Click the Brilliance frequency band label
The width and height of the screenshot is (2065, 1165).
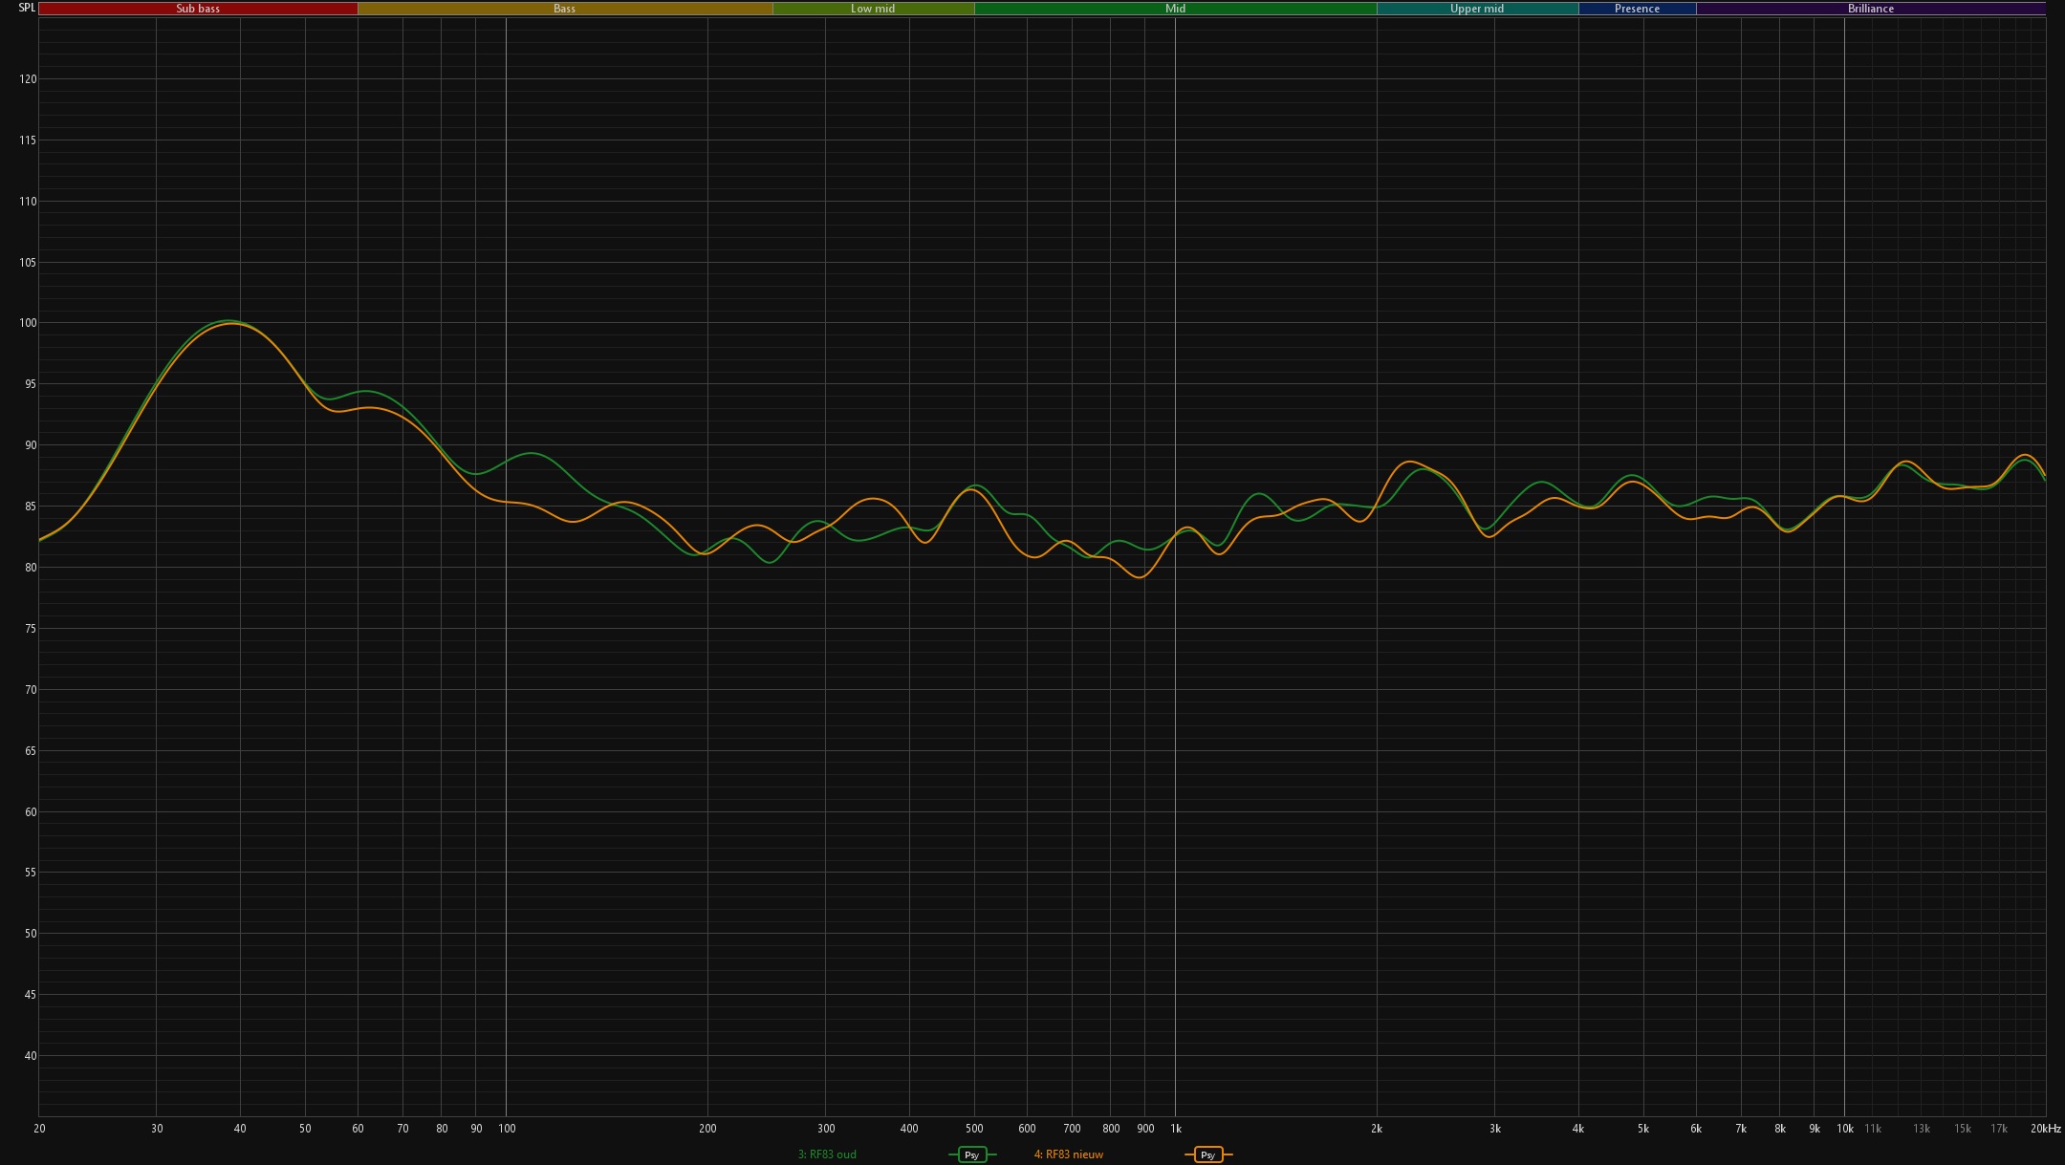coord(1871,9)
